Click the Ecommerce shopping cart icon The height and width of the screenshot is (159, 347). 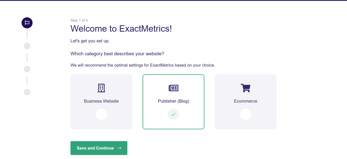pos(245,88)
